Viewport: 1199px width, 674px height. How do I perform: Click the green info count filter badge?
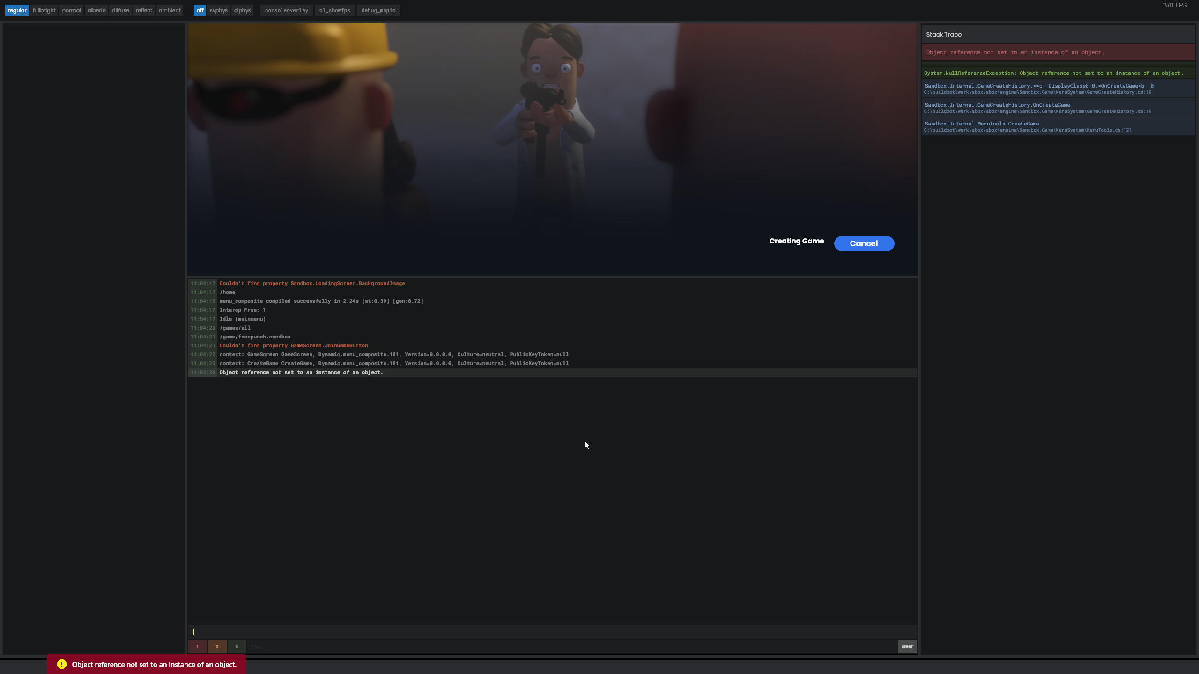pyautogui.click(x=237, y=646)
